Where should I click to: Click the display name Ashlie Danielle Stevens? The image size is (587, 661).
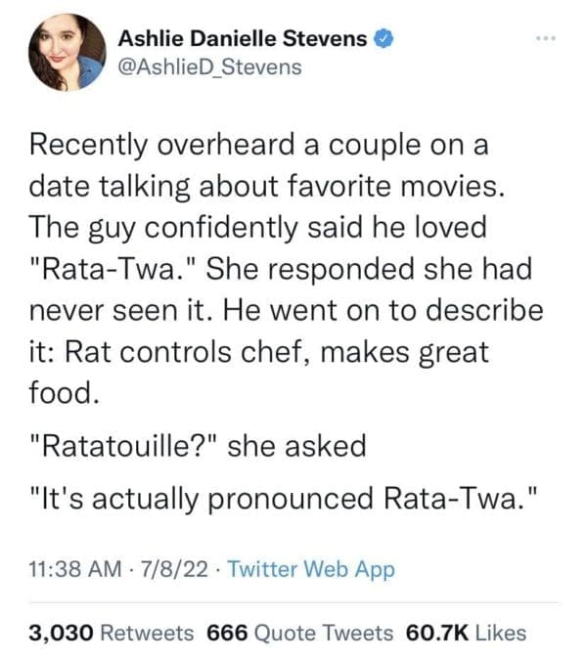coord(244,39)
